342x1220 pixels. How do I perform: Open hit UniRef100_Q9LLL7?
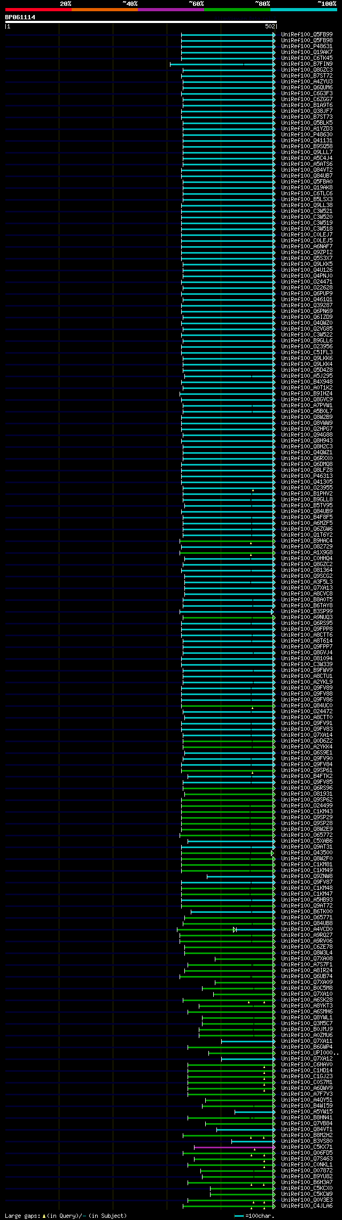point(307,152)
